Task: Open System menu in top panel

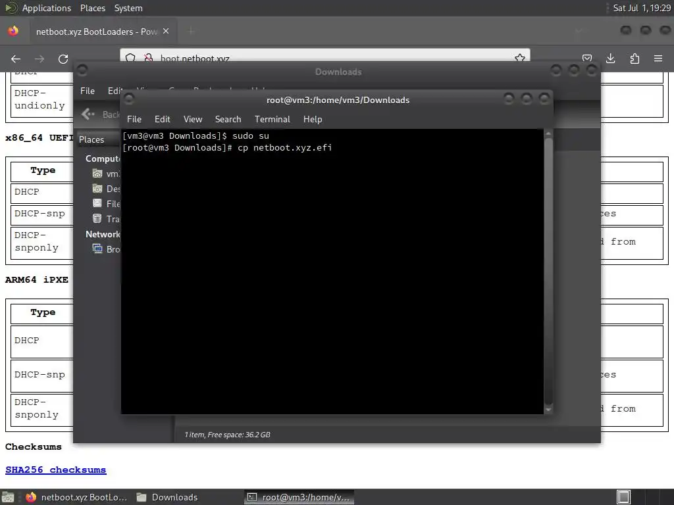Action: [x=128, y=8]
